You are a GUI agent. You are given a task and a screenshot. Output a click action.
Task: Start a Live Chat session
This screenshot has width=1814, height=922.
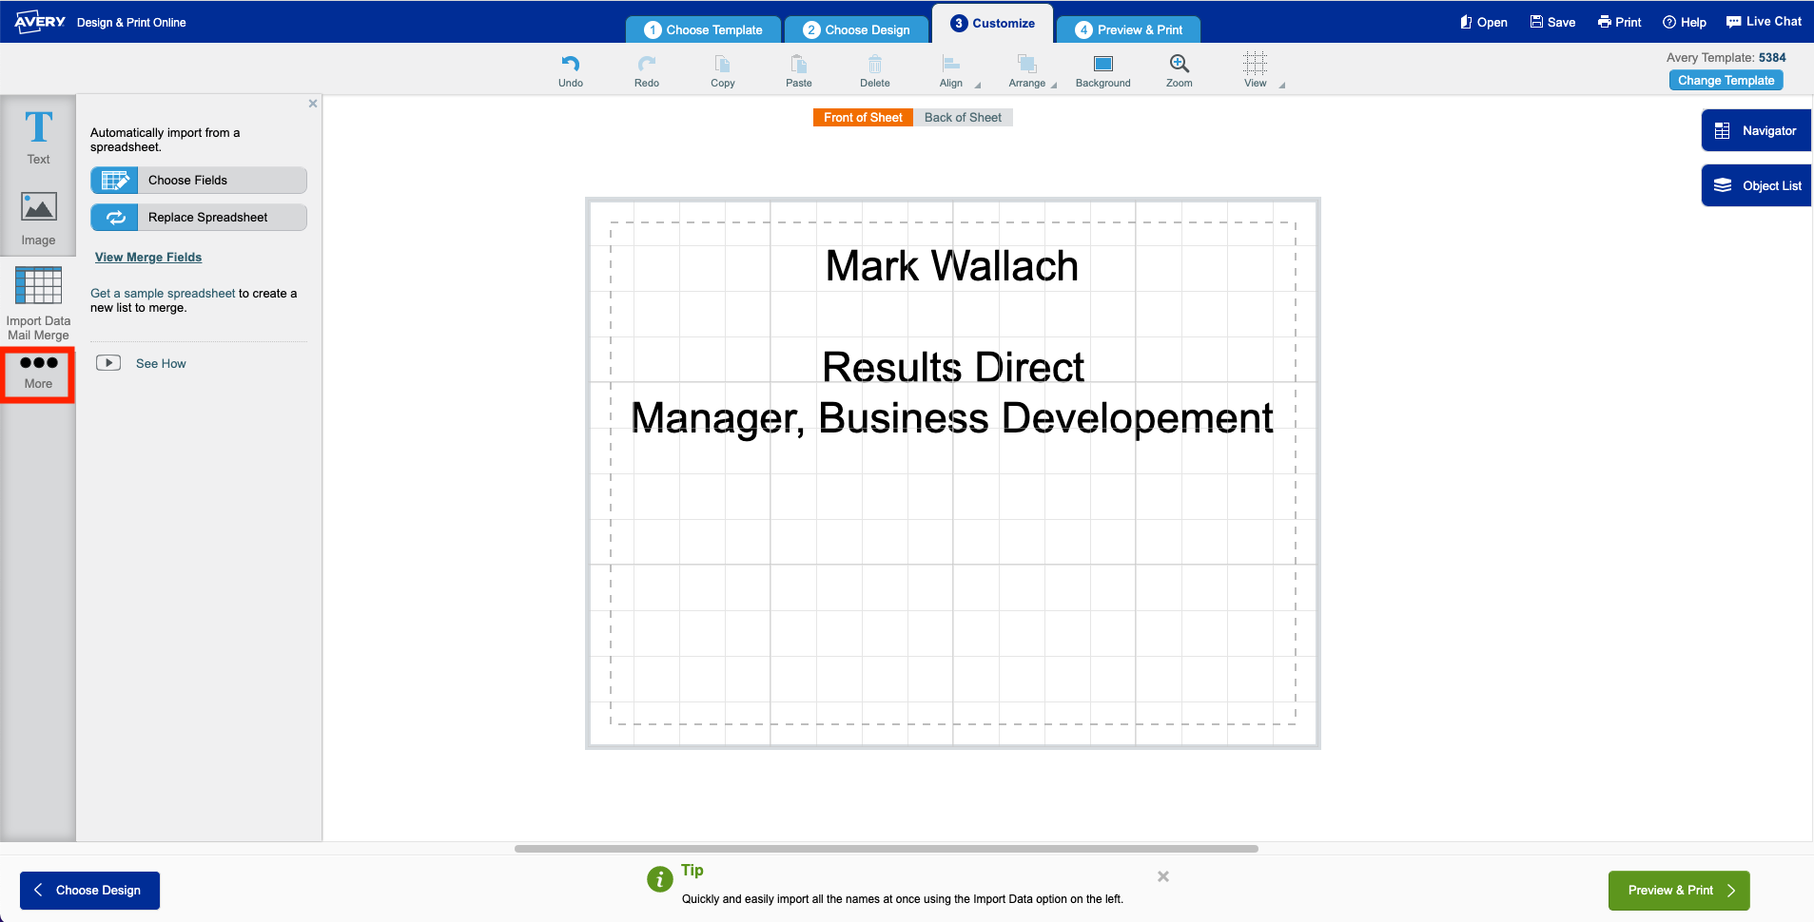click(x=1765, y=21)
